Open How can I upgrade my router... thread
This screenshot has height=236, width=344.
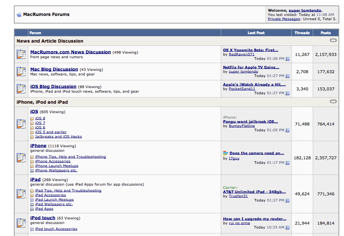click(255, 219)
